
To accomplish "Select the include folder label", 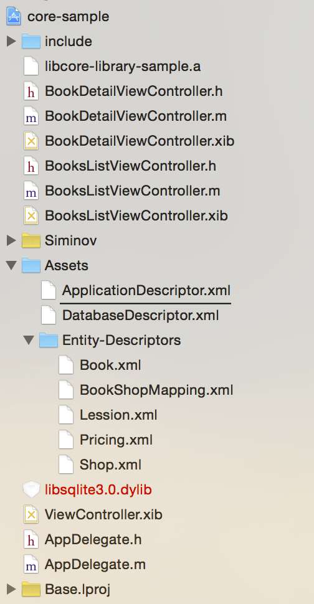I will coord(68,41).
